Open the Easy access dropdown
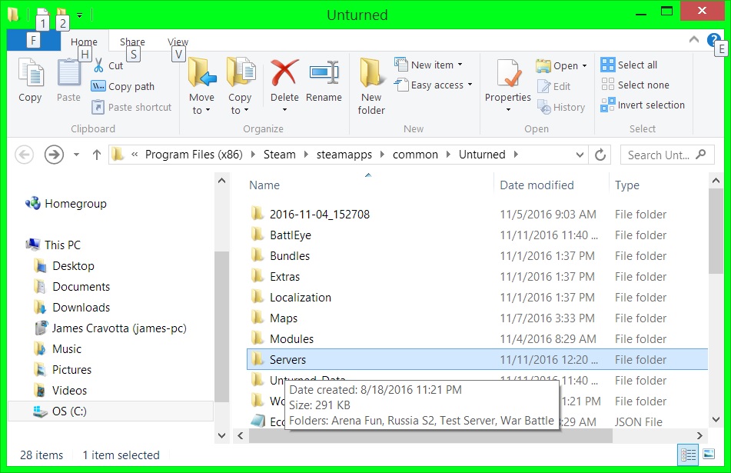Viewport: 731px width, 473px height. pos(434,85)
